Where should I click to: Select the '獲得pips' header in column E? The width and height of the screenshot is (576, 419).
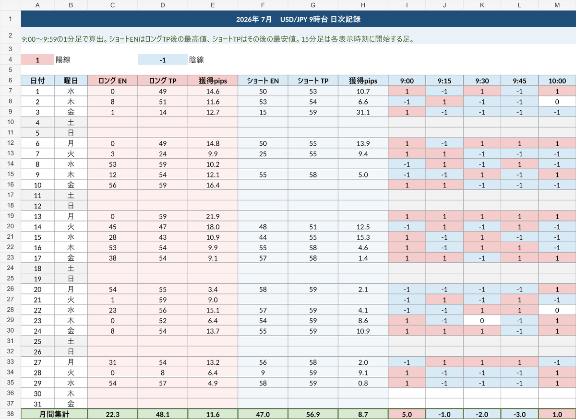(x=212, y=81)
